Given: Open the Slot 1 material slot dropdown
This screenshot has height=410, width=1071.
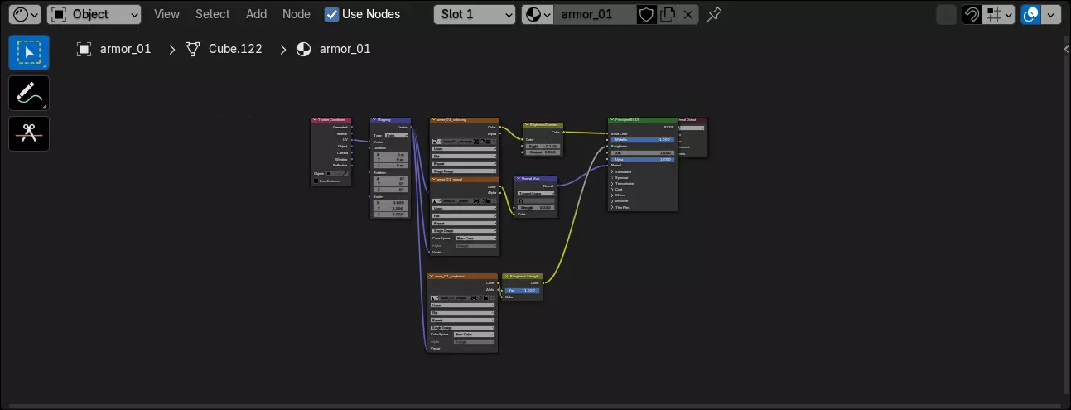Looking at the screenshot, I should pos(475,14).
